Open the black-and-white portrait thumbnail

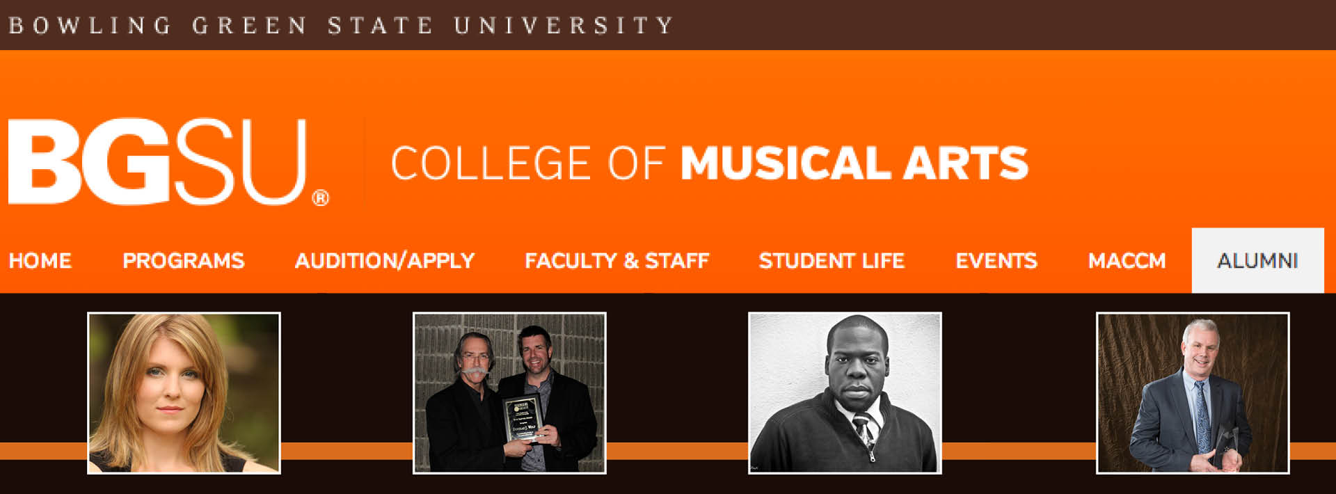click(845, 393)
